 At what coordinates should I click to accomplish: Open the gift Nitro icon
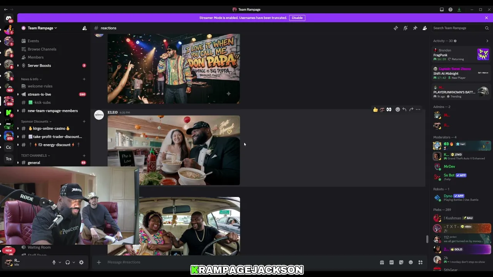(x=382, y=262)
